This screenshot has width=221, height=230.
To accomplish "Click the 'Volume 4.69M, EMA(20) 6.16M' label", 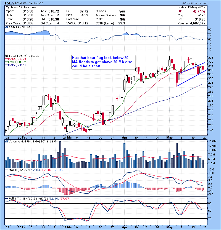I will coord(32,142).
